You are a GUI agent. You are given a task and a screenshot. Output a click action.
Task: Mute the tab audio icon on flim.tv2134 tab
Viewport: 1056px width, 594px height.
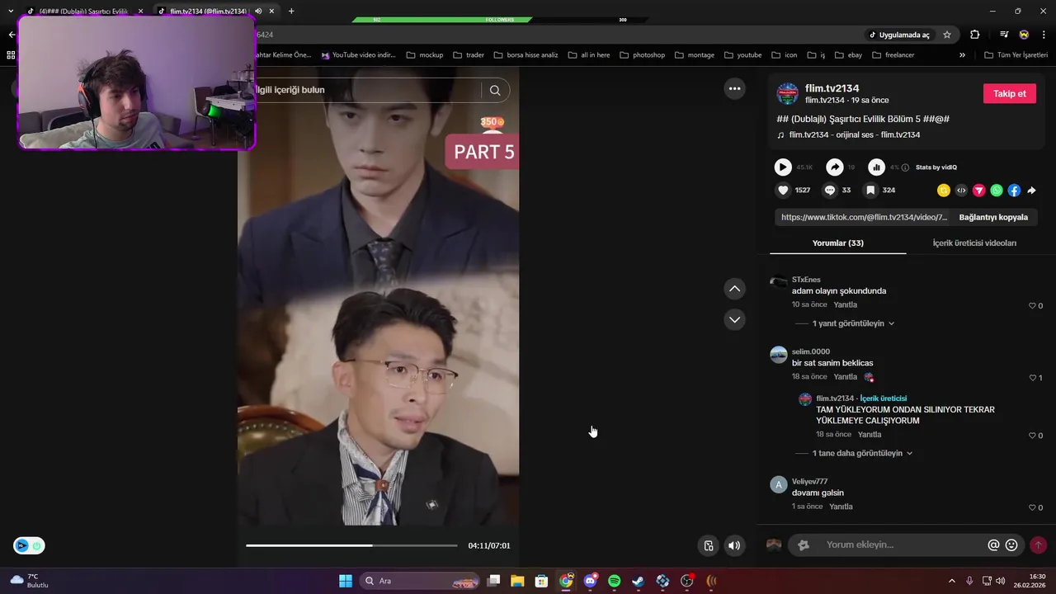(x=258, y=11)
